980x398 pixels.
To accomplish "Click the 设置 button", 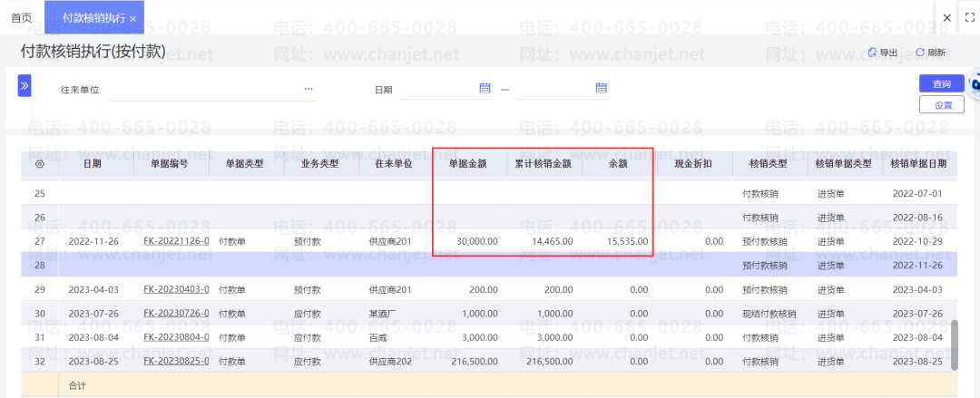I will click(x=942, y=105).
